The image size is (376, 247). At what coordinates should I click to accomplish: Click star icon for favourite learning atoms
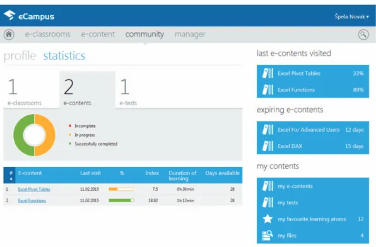(267, 219)
